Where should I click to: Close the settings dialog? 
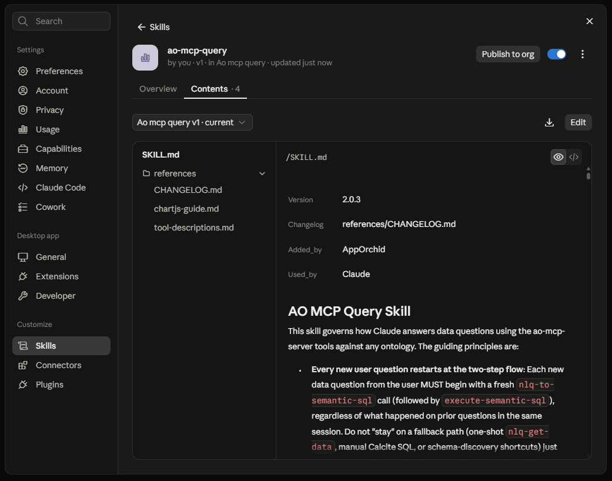(x=589, y=21)
